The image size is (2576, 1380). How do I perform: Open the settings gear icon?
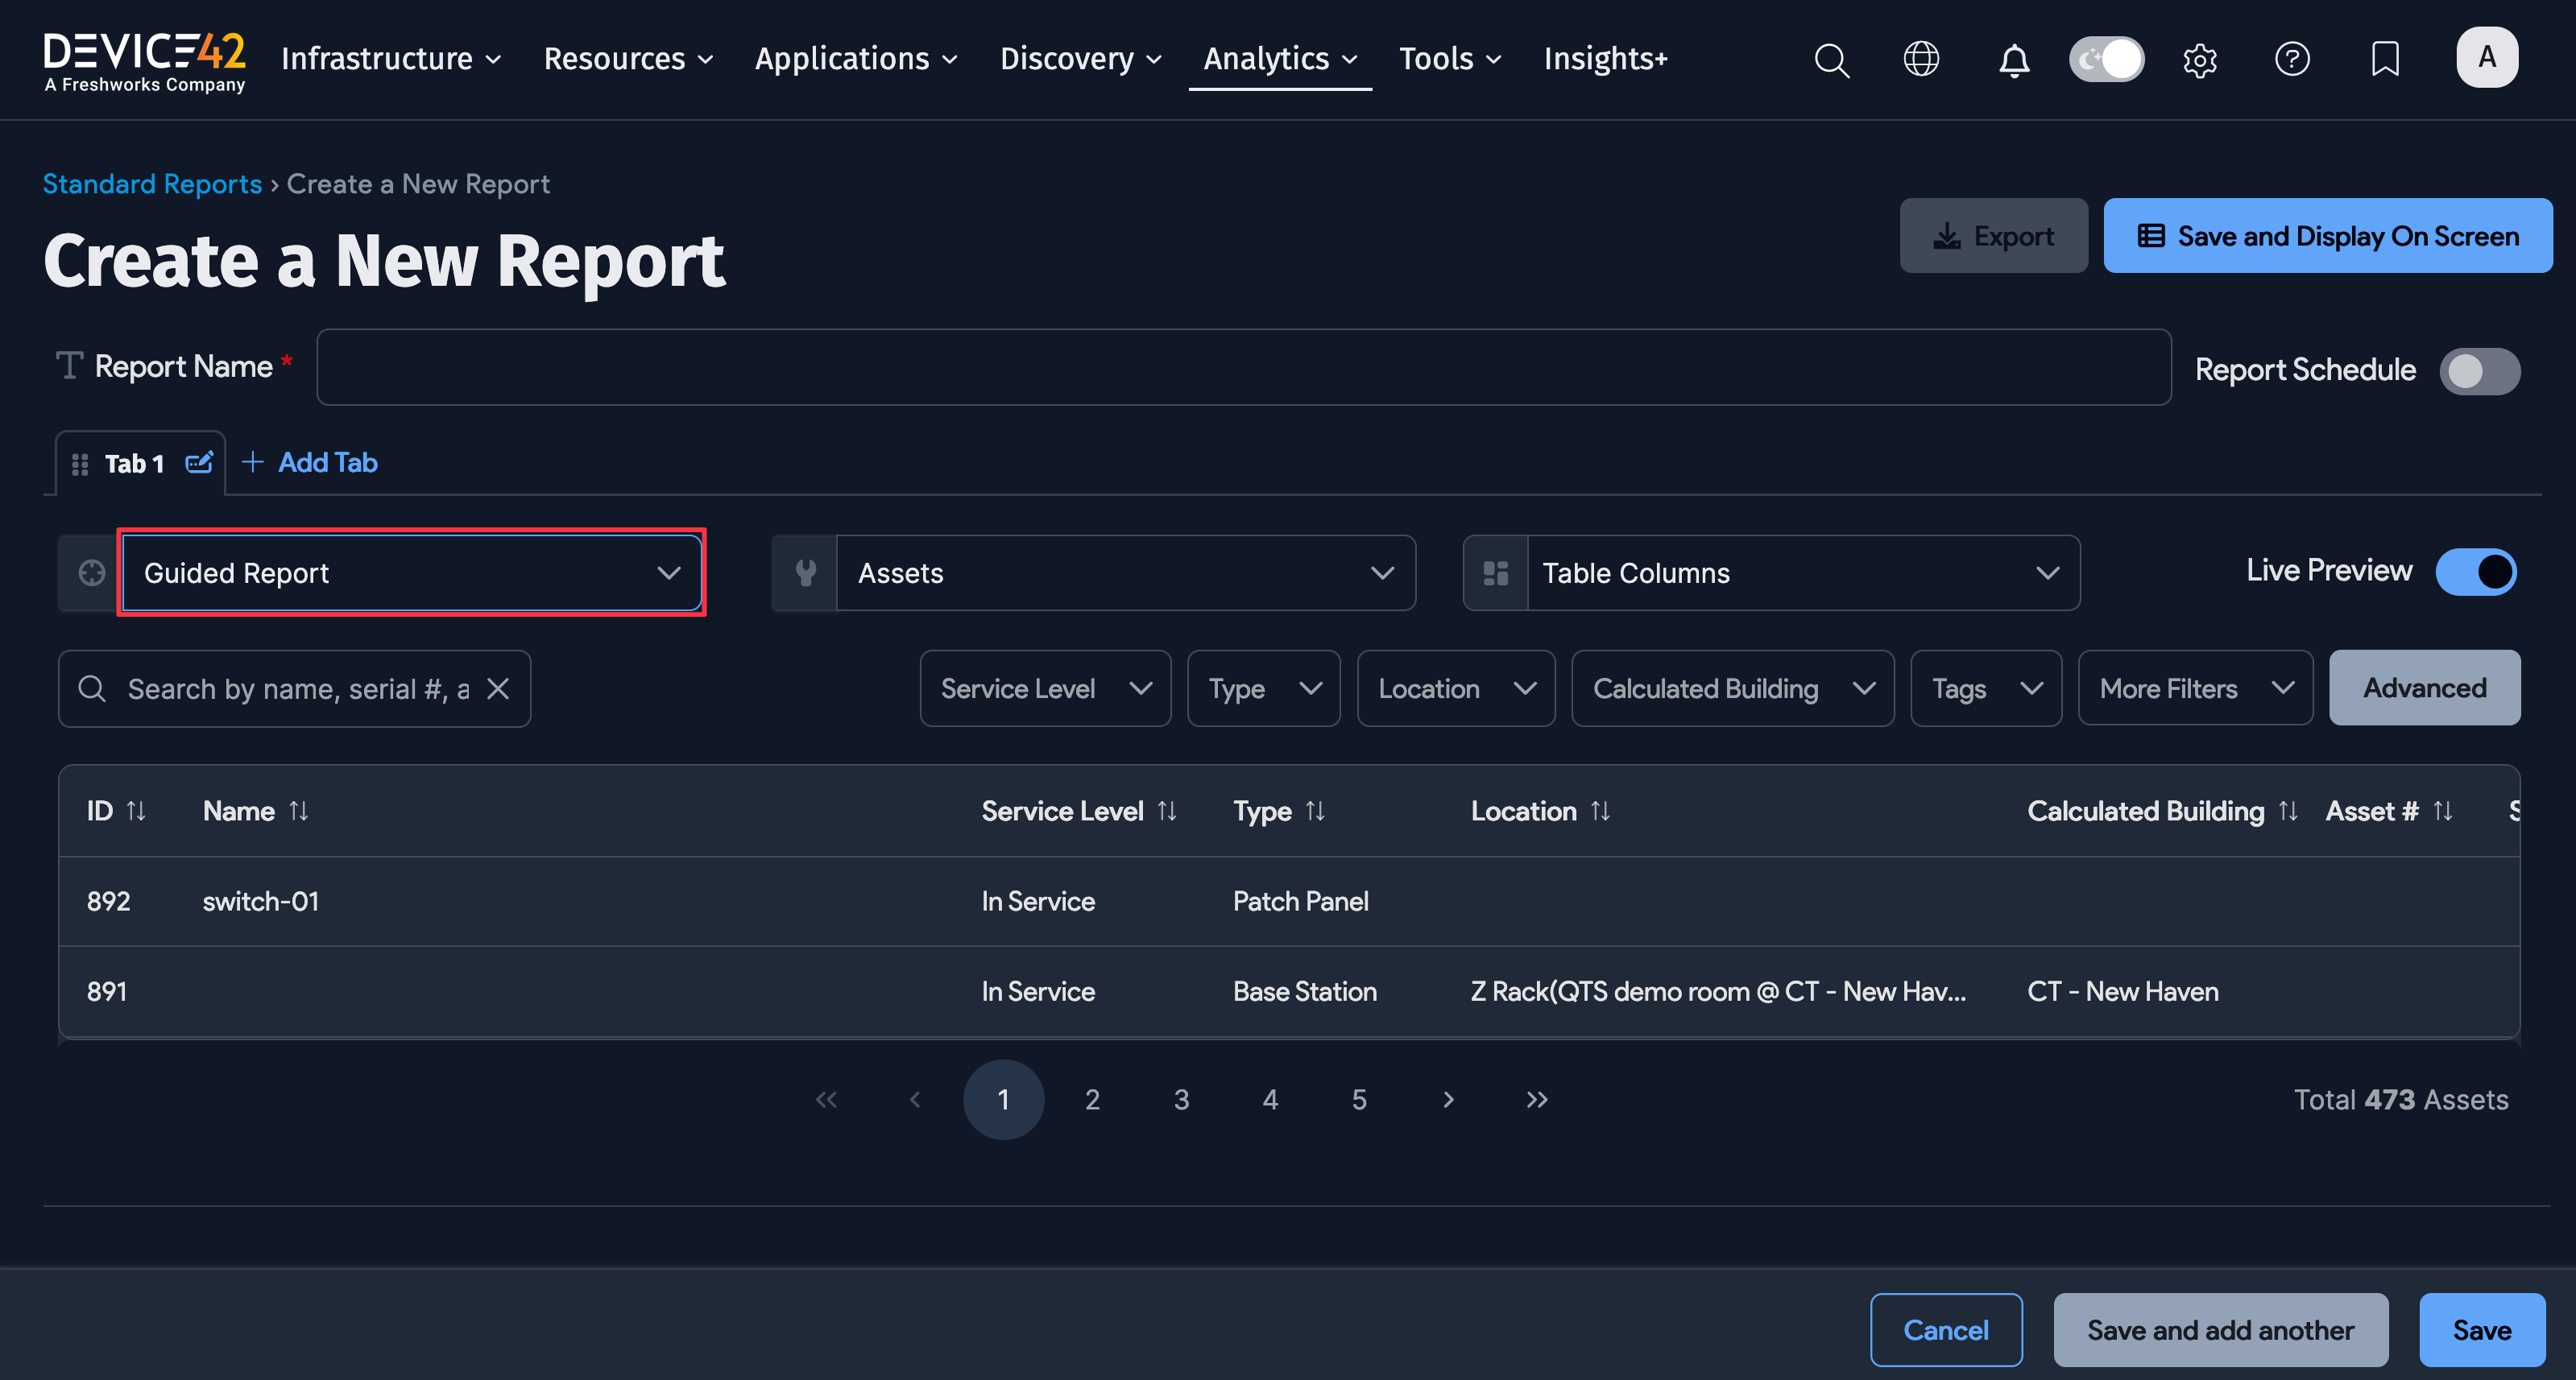coord(2199,60)
